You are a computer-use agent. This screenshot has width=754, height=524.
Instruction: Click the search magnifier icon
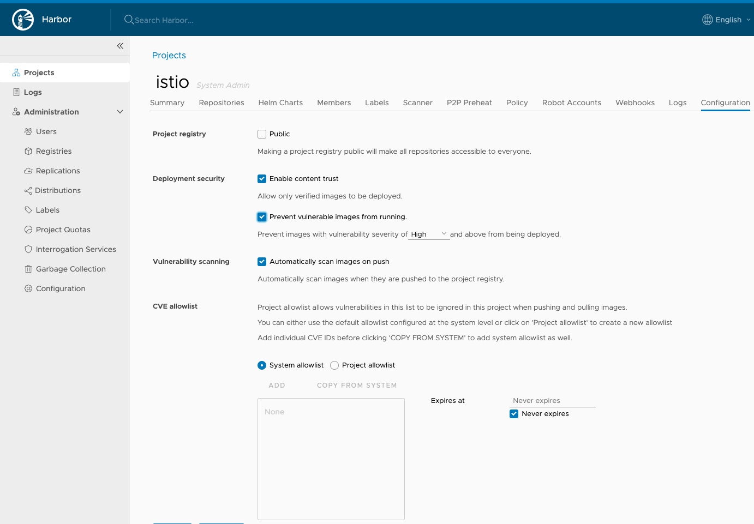tap(129, 20)
